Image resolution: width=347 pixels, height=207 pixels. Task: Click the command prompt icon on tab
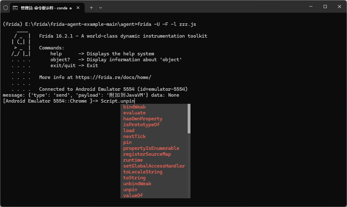pos(15,8)
